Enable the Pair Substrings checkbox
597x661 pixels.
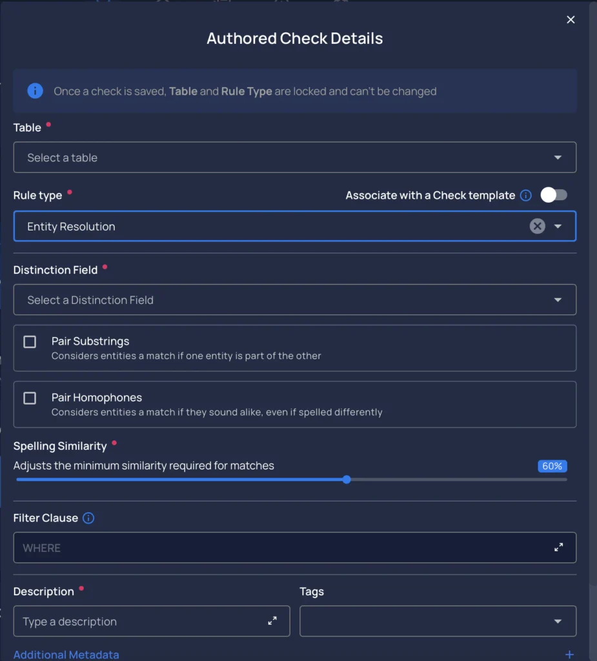coord(30,341)
